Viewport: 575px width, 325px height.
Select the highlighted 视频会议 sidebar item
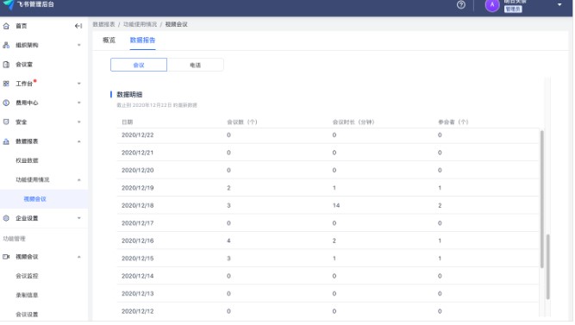(x=44, y=199)
